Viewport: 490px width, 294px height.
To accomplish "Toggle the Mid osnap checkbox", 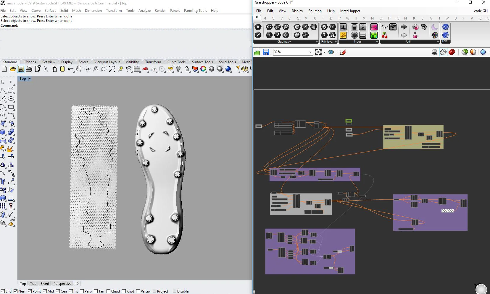I will point(44,291).
